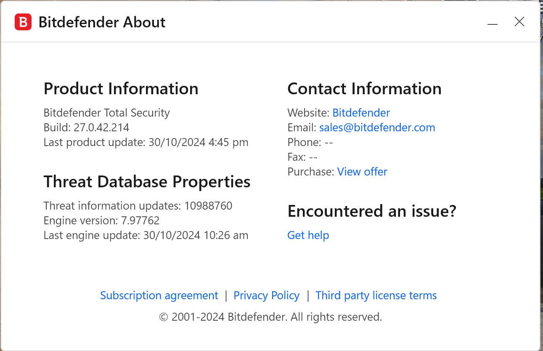543x351 pixels.
Task: Click the Last engine update line
Action: [x=146, y=235]
